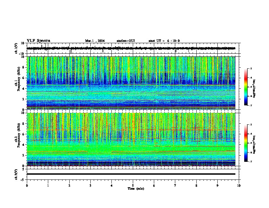Click the 'station=OUI' header label
This screenshot has width=269, height=208.
pos(126,41)
